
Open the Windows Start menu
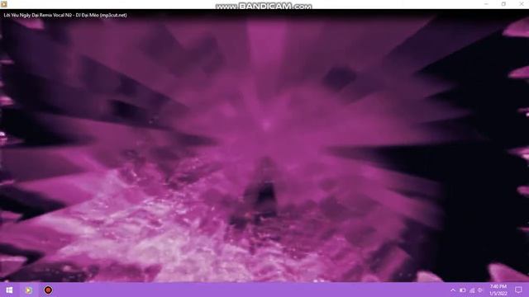point(9,290)
